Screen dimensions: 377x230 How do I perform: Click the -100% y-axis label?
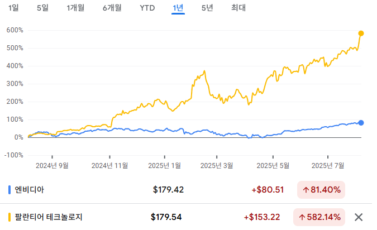14,155
